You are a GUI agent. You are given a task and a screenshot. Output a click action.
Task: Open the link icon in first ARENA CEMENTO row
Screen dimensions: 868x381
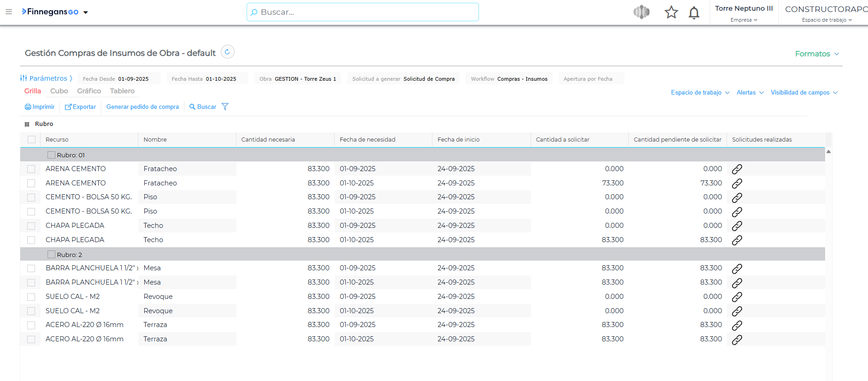point(737,169)
